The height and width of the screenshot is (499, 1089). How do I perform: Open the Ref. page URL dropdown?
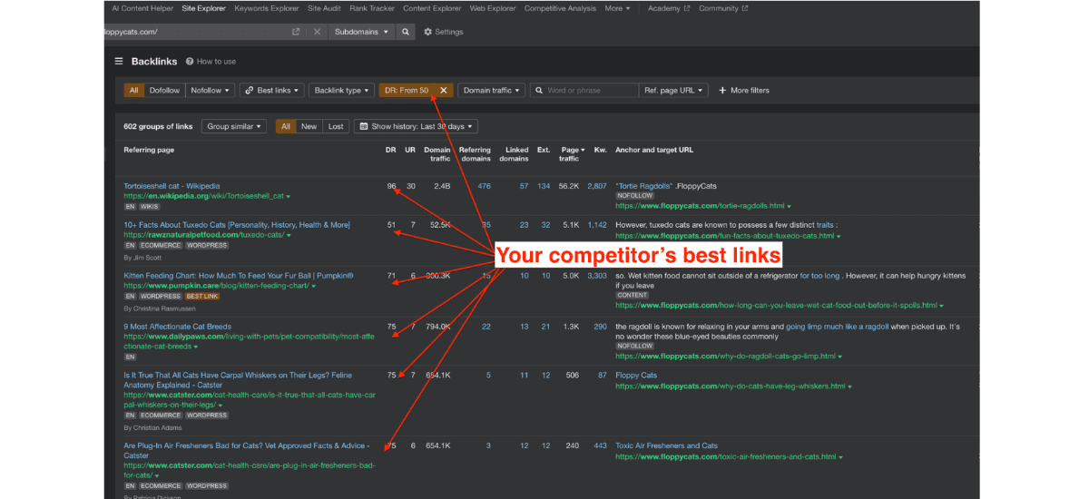pyautogui.click(x=674, y=91)
